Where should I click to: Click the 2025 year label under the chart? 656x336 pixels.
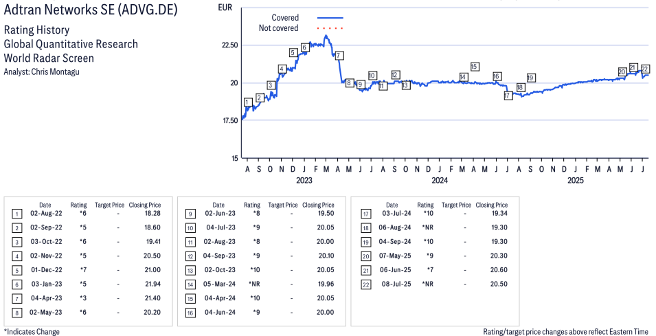tap(575, 181)
